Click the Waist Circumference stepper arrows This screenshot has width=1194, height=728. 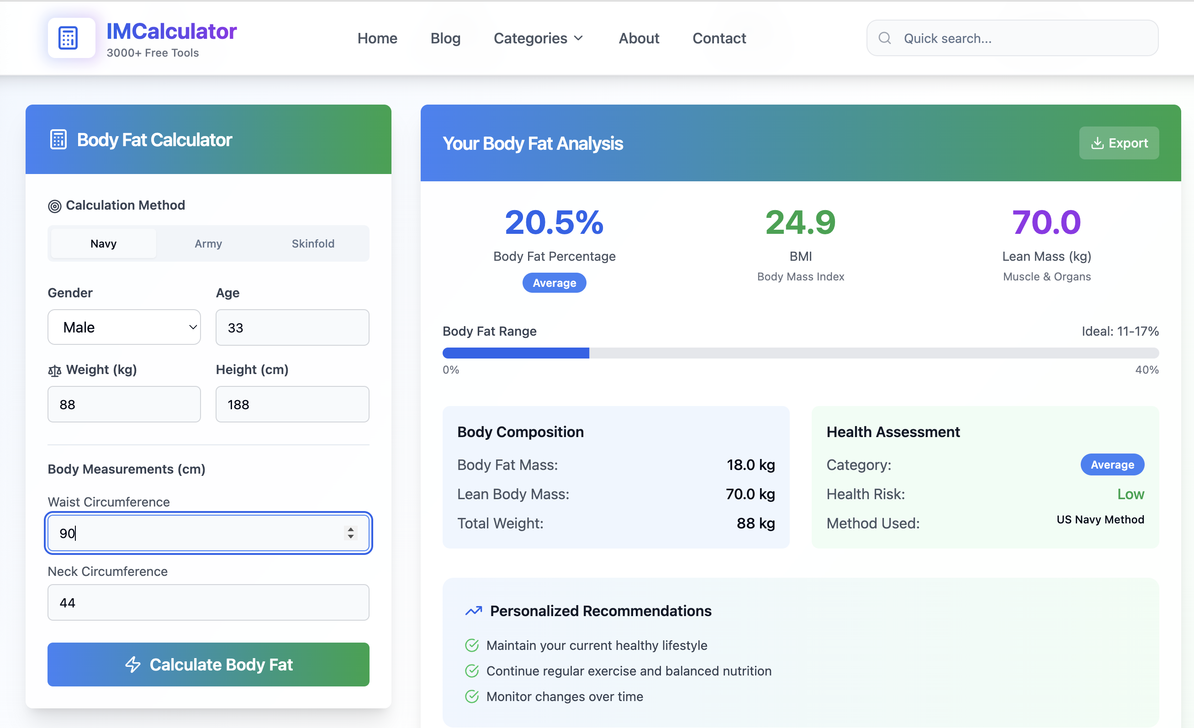pyautogui.click(x=351, y=533)
